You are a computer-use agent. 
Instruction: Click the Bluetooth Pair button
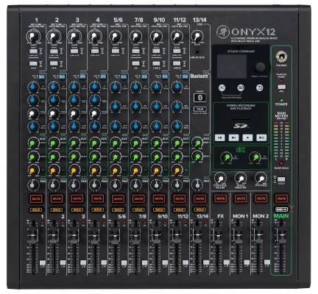pos(199,109)
